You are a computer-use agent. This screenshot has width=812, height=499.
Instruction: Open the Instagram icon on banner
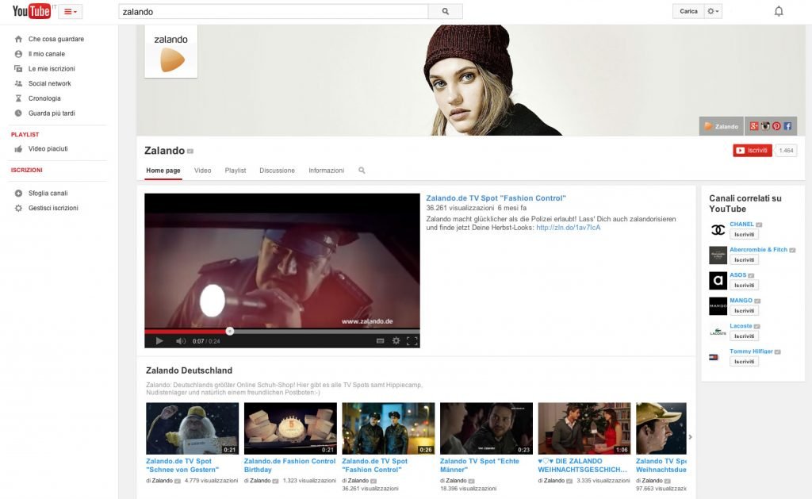point(765,126)
